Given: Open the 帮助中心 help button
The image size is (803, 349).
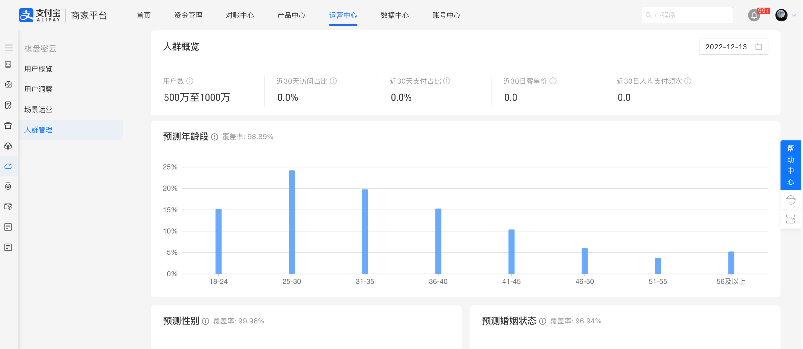Looking at the screenshot, I should click(790, 165).
